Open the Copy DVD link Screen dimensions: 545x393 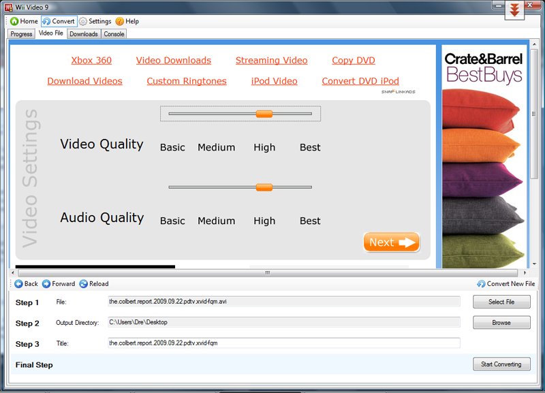point(354,61)
